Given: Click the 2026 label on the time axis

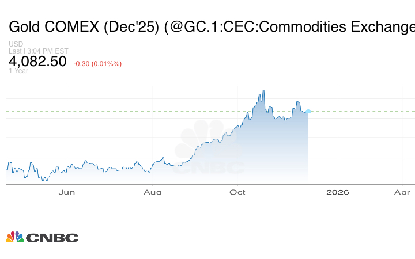Looking at the screenshot, I should coord(337,192).
